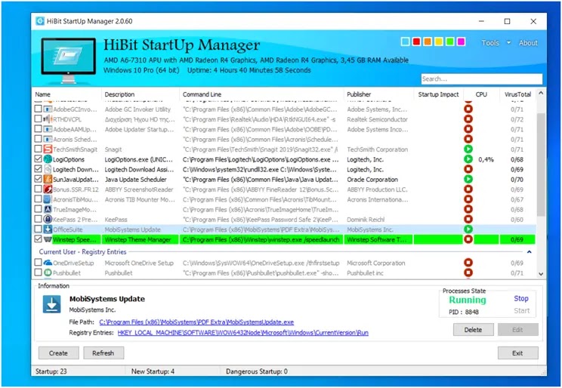Uncheck the SunJavaUpdate checkbox

point(38,179)
